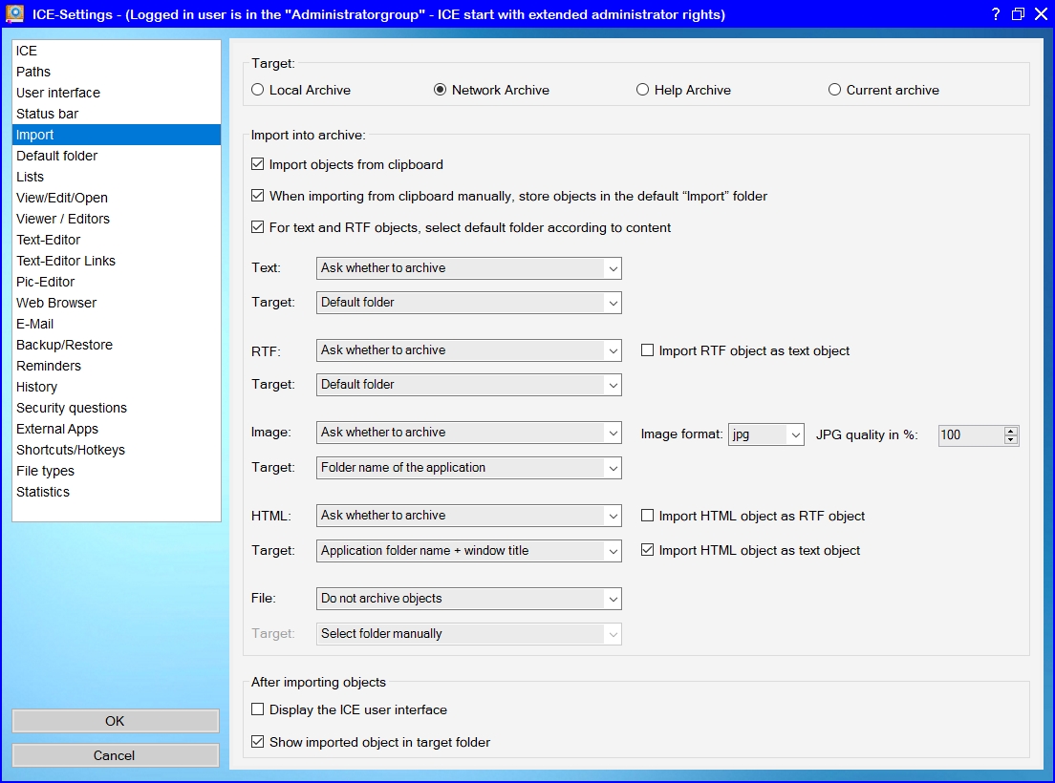The height and width of the screenshot is (783, 1055).
Task: Select the Current archive target option
Action: (x=835, y=90)
